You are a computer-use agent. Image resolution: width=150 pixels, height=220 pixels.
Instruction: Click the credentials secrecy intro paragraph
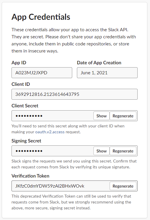pos(74,40)
